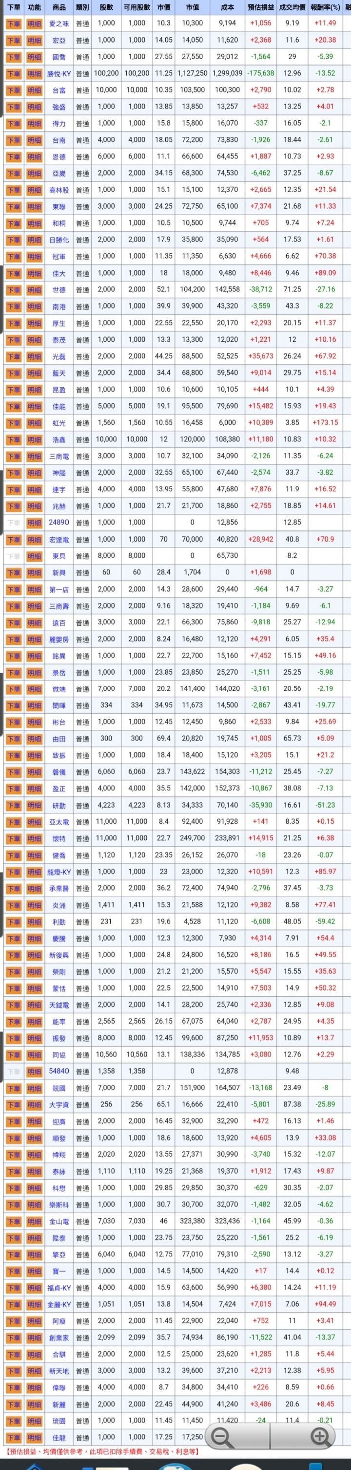Click the +28,942 profit value for 宏達電

[260, 539]
